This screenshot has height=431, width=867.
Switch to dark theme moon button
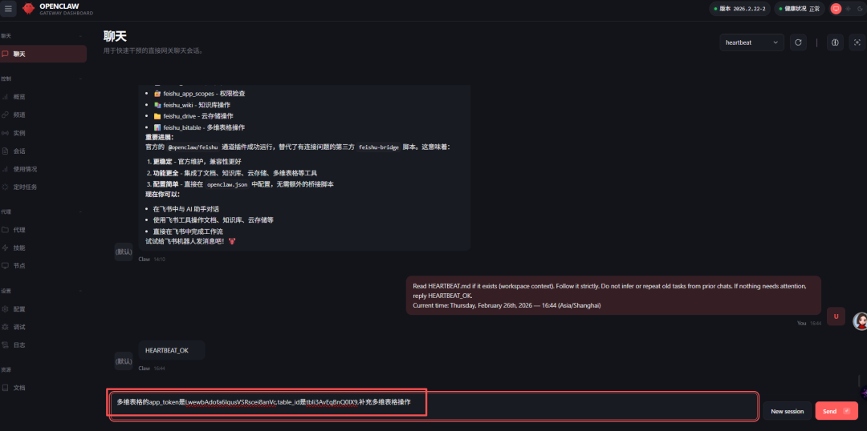click(x=860, y=8)
